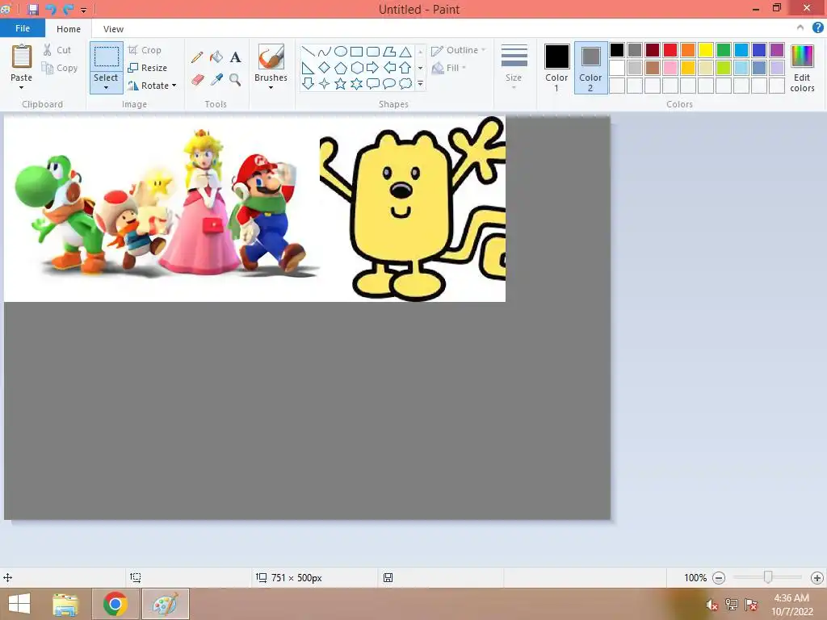
Task: Choose the Hexagon shape
Action: pos(356,68)
